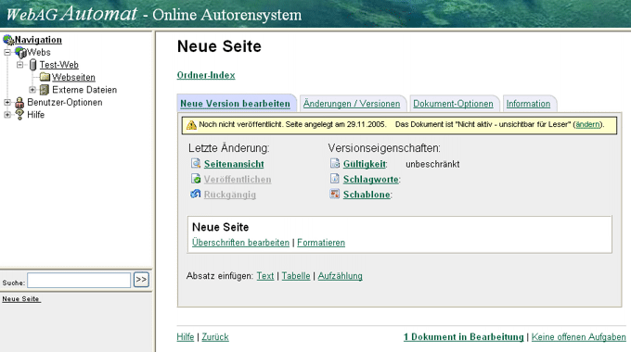The image size is (631, 352).
Task: Click the Hilfe link at page bottom
Action: pos(185,337)
